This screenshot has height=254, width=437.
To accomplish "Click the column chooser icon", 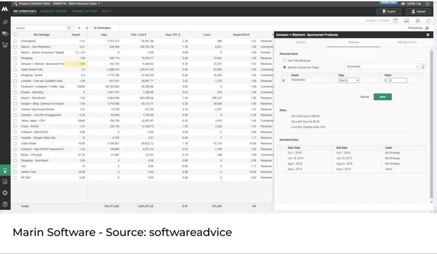I will [x=417, y=20].
